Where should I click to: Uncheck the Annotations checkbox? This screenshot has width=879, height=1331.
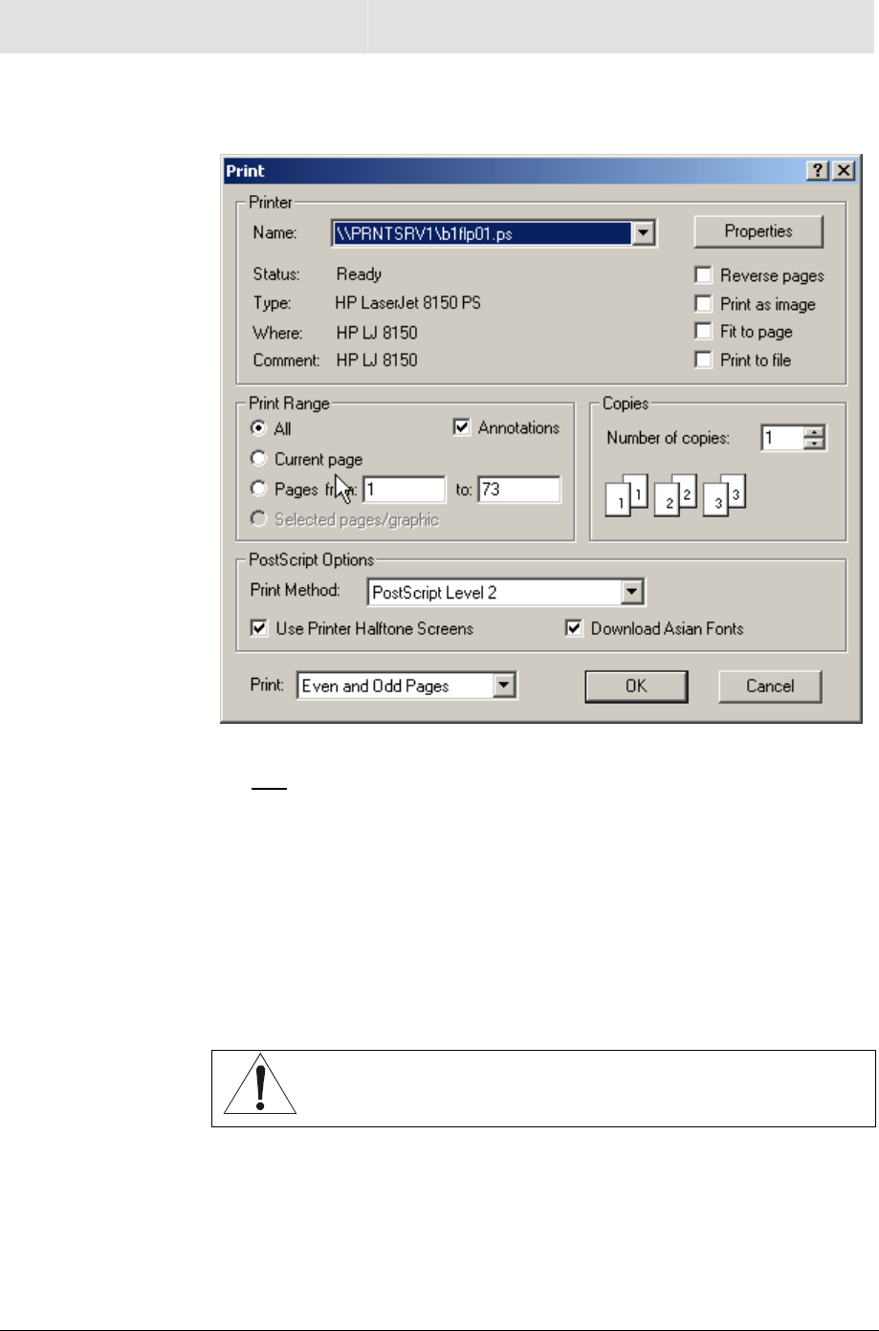(x=462, y=427)
